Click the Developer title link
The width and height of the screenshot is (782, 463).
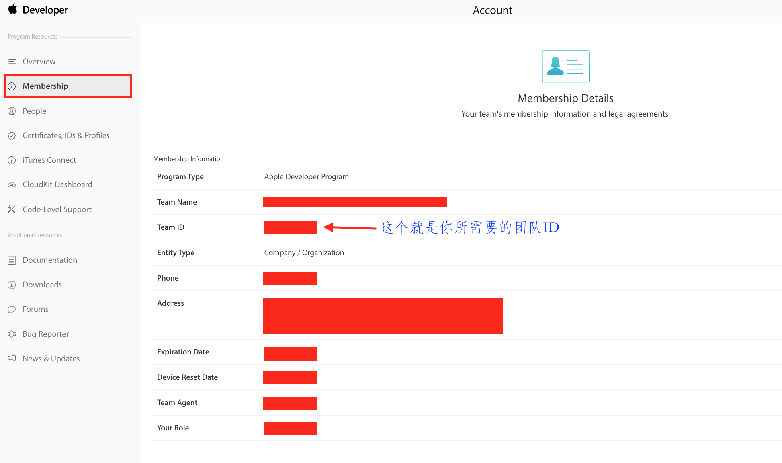click(x=45, y=10)
